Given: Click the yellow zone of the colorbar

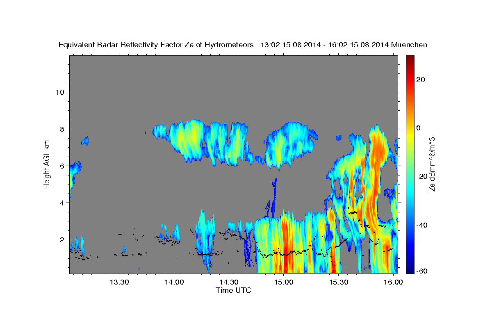Looking at the screenshot, I should point(409,135).
